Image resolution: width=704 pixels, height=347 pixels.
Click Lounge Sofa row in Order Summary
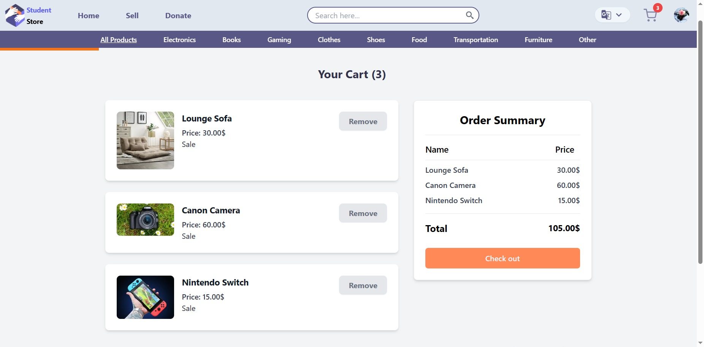coord(503,170)
